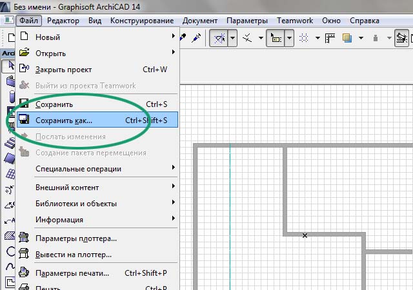The width and height of the screenshot is (413, 290).
Task: Click the wall corner marked with x
Action: 305,235
